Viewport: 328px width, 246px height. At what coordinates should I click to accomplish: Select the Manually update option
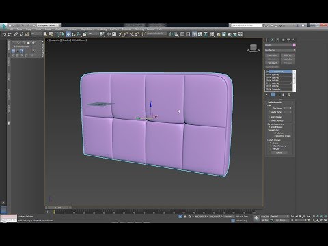pyautogui.click(x=271, y=149)
